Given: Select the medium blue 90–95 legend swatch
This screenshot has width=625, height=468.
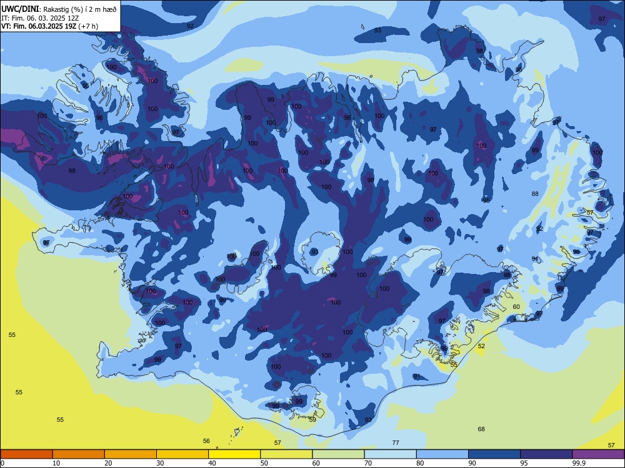Looking at the screenshot, I should (x=494, y=454).
